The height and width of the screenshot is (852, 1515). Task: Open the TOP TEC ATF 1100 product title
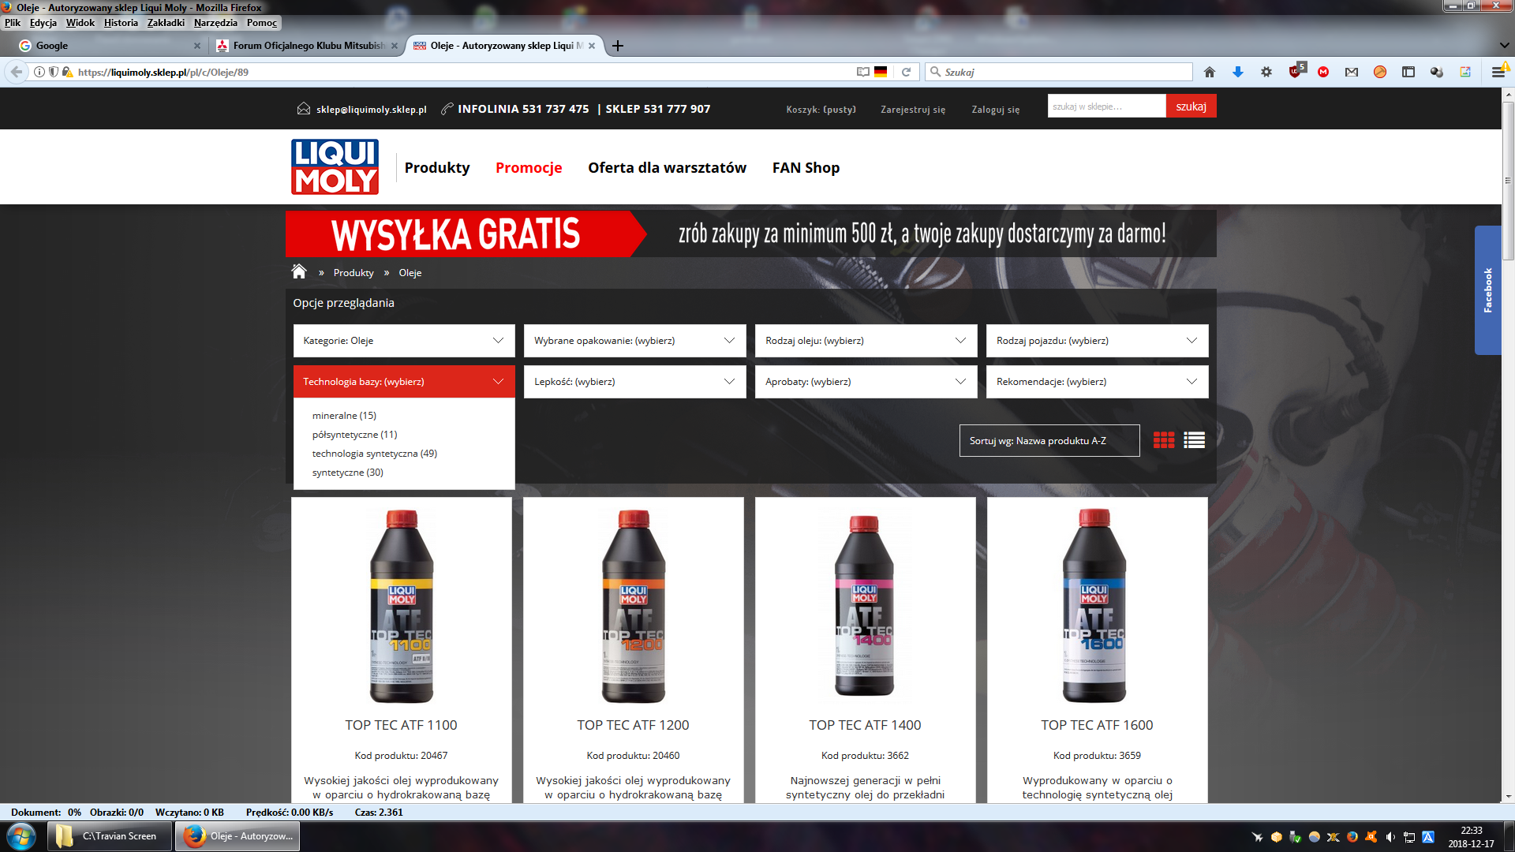401,725
